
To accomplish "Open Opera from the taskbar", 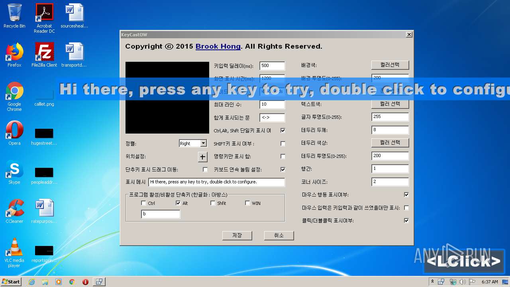I will point(85,282).
